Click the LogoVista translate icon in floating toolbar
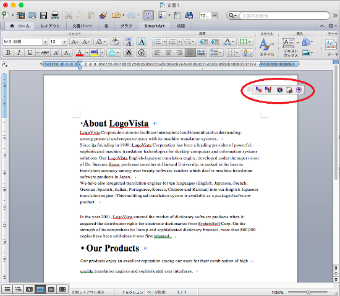 (x=258, y=90)
